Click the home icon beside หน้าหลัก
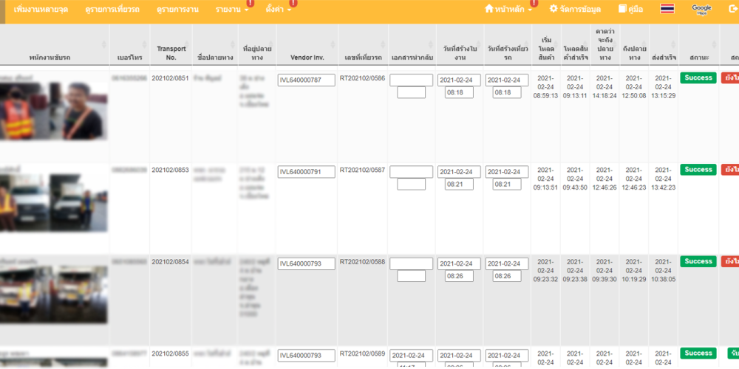 (488, 9)
